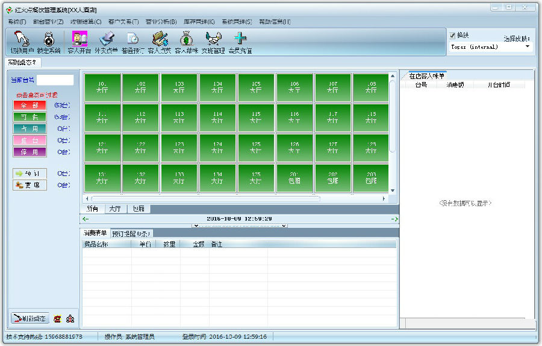Switch to the 预订提醒 tab
542x346 pixels.
(132, 233)
